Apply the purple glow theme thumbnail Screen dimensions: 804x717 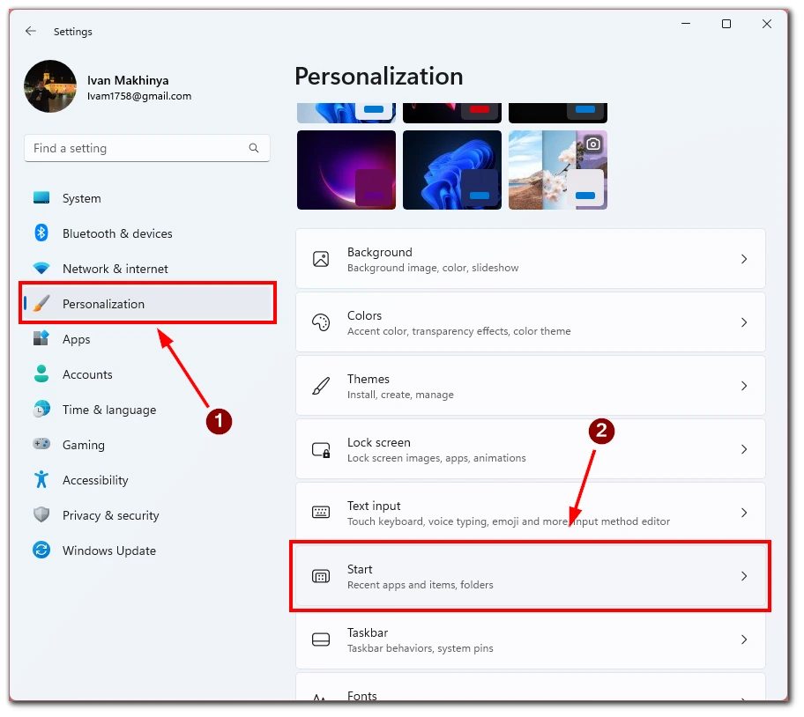pyautogui.click(x=346, y=170)
